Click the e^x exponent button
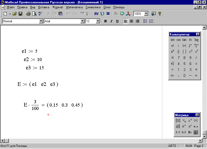Screen dimensions: 207x149 172,51
